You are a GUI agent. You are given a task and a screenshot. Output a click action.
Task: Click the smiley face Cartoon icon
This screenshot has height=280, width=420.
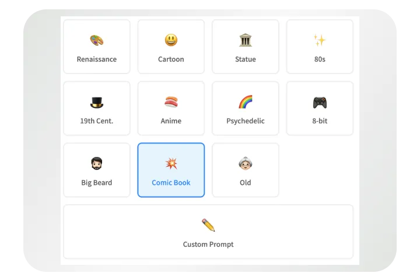click(171, 40)
